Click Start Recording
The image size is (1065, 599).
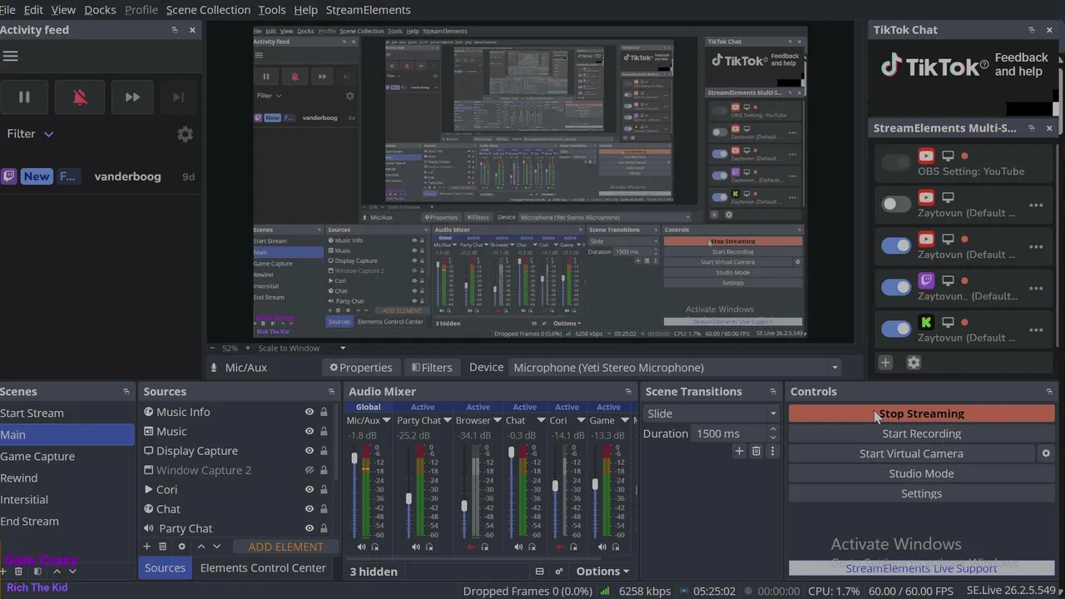[921, 433]
